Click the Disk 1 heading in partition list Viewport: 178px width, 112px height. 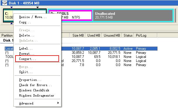[x=8, y=40]
